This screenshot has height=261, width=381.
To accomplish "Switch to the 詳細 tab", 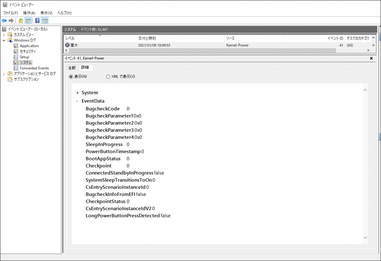I will pos(85,67).
